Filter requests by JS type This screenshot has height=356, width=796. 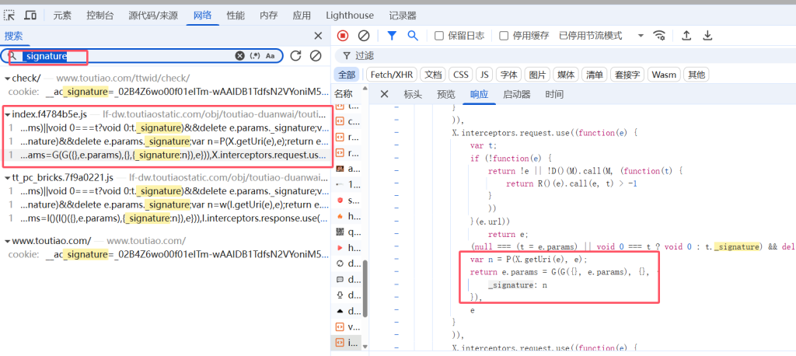484,75
